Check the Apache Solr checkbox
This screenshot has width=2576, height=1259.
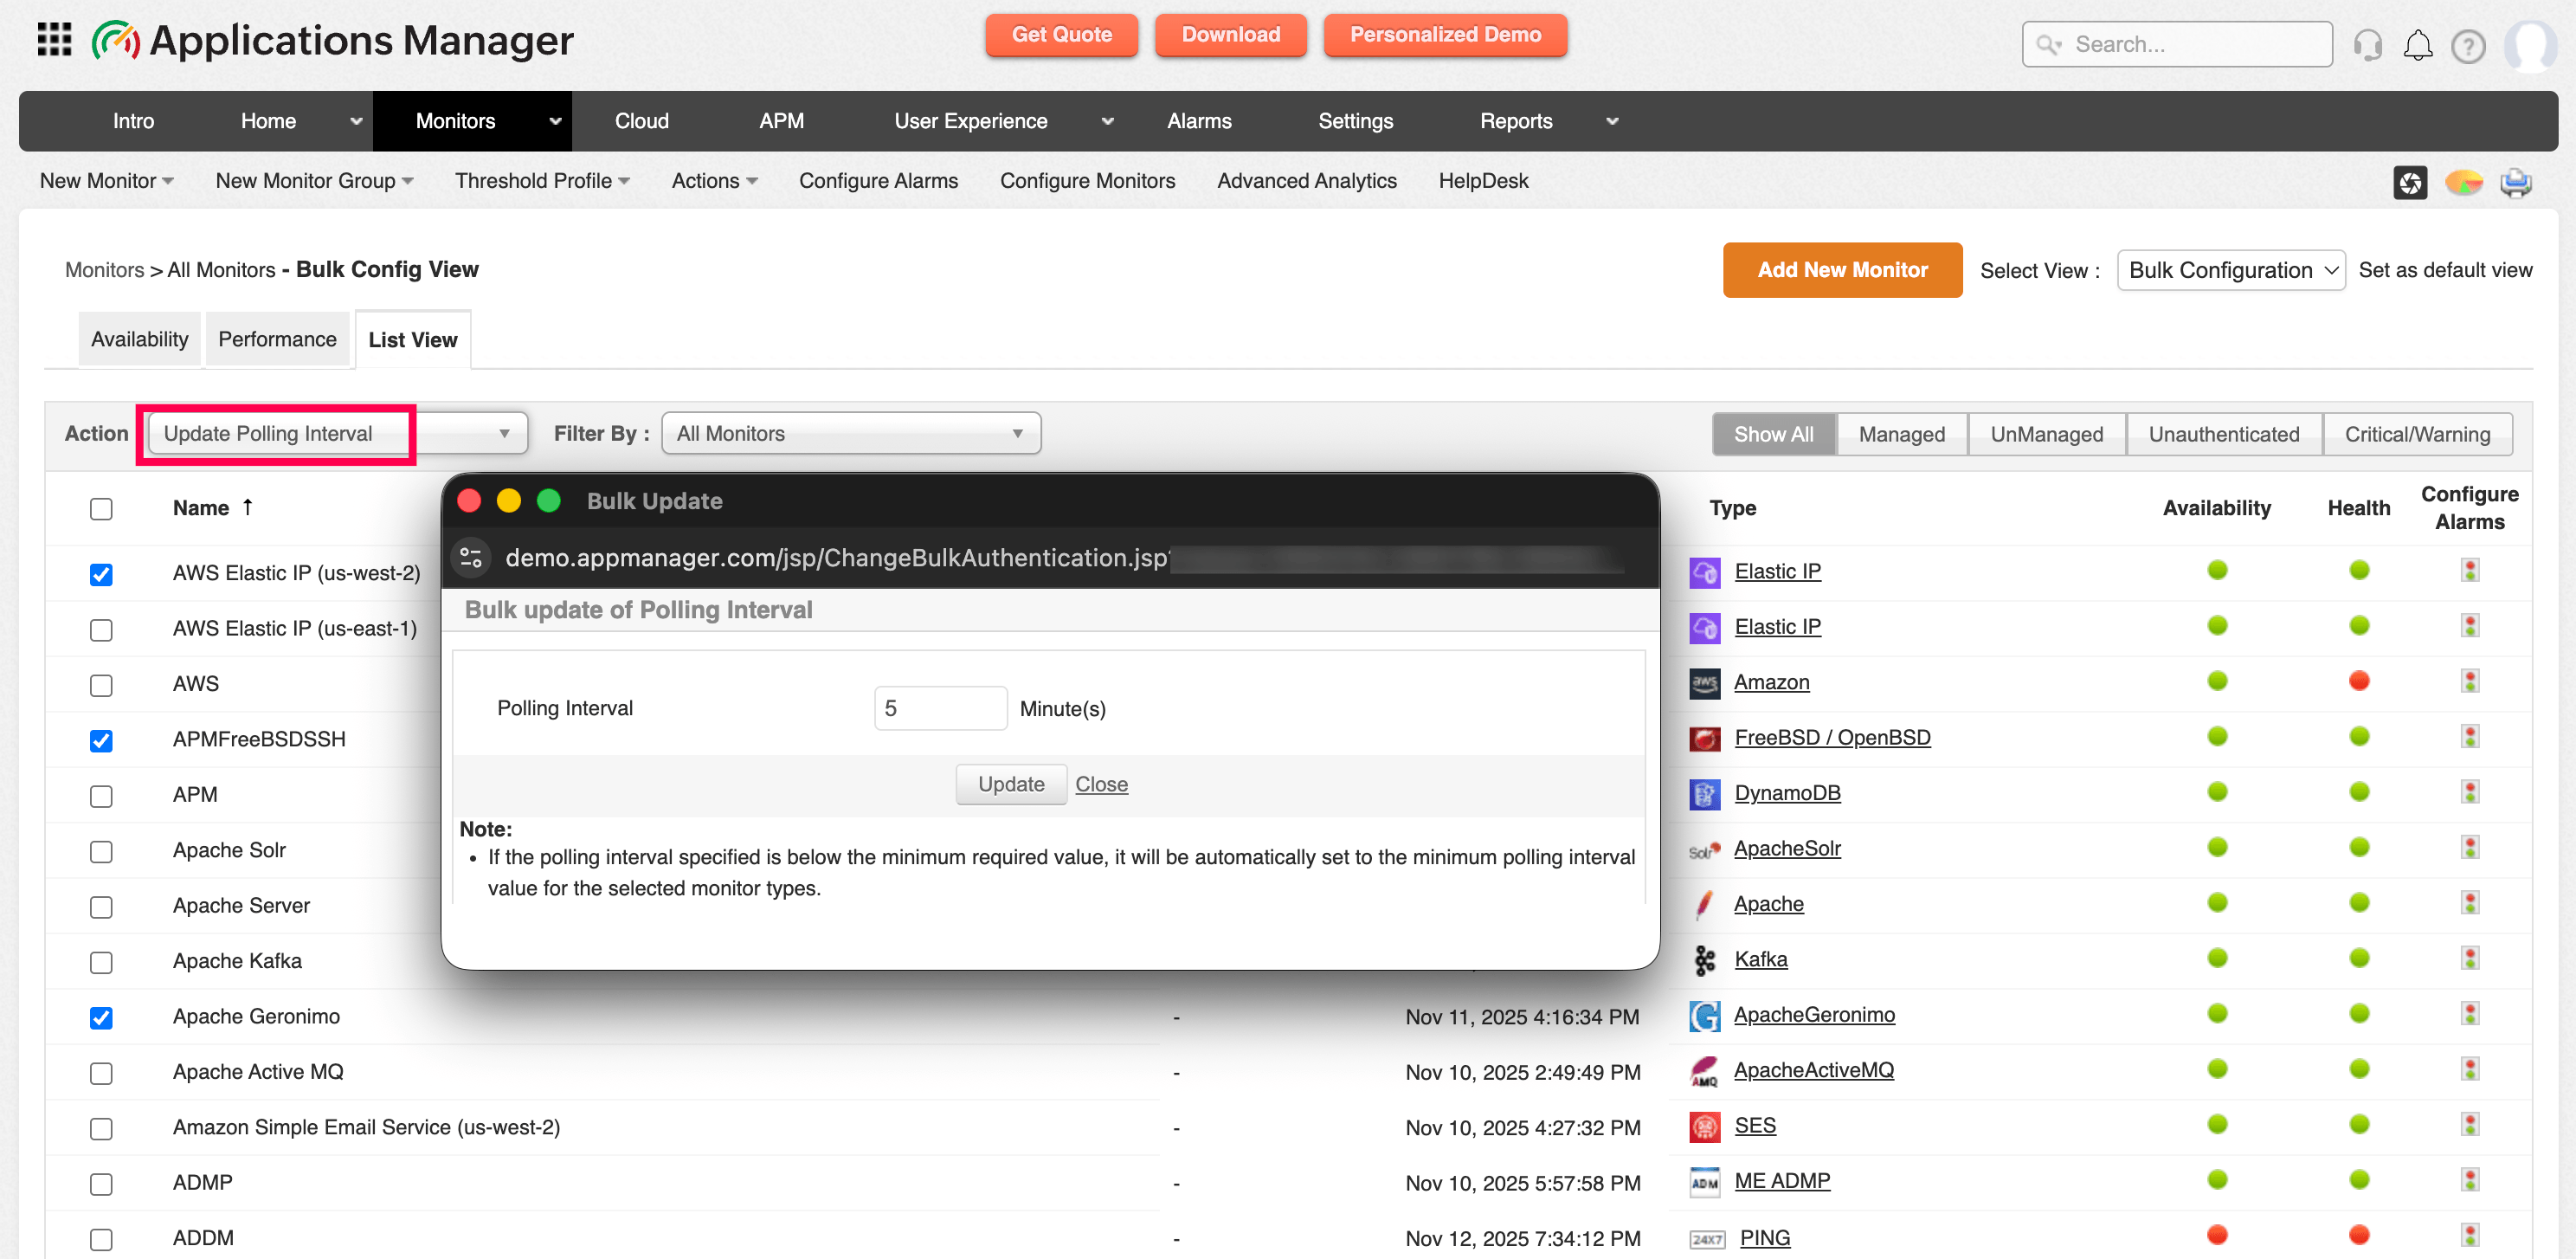(101, 852)
